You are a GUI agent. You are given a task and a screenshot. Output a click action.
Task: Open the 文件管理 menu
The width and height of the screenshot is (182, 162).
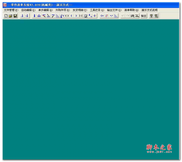tap(11, 10)
